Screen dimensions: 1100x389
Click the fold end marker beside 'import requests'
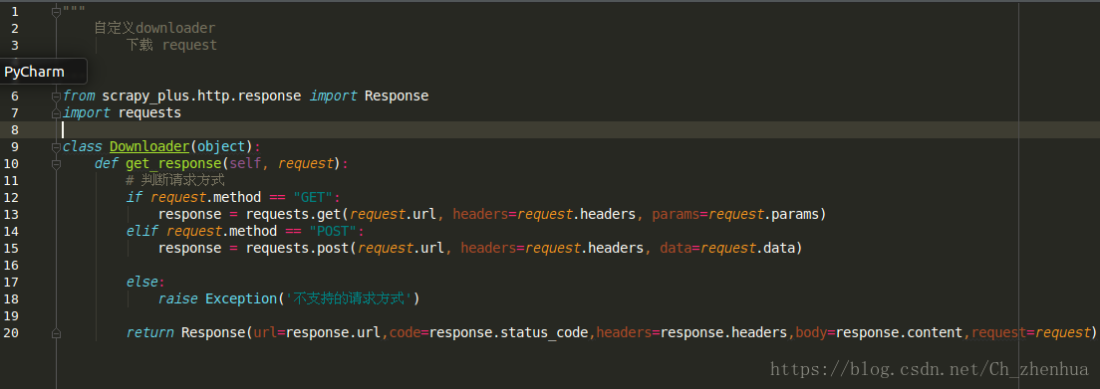click(56, 112)
